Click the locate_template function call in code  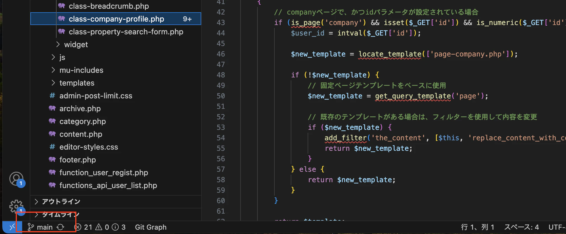coord(390,54)
